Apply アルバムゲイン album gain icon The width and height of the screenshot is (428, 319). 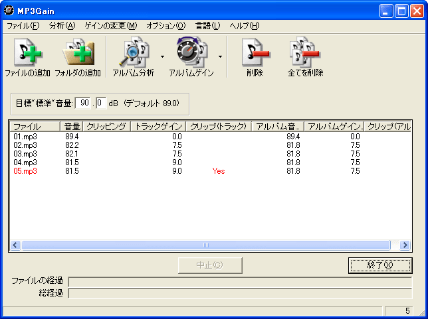pyautogui.click(x=191, y=54)
